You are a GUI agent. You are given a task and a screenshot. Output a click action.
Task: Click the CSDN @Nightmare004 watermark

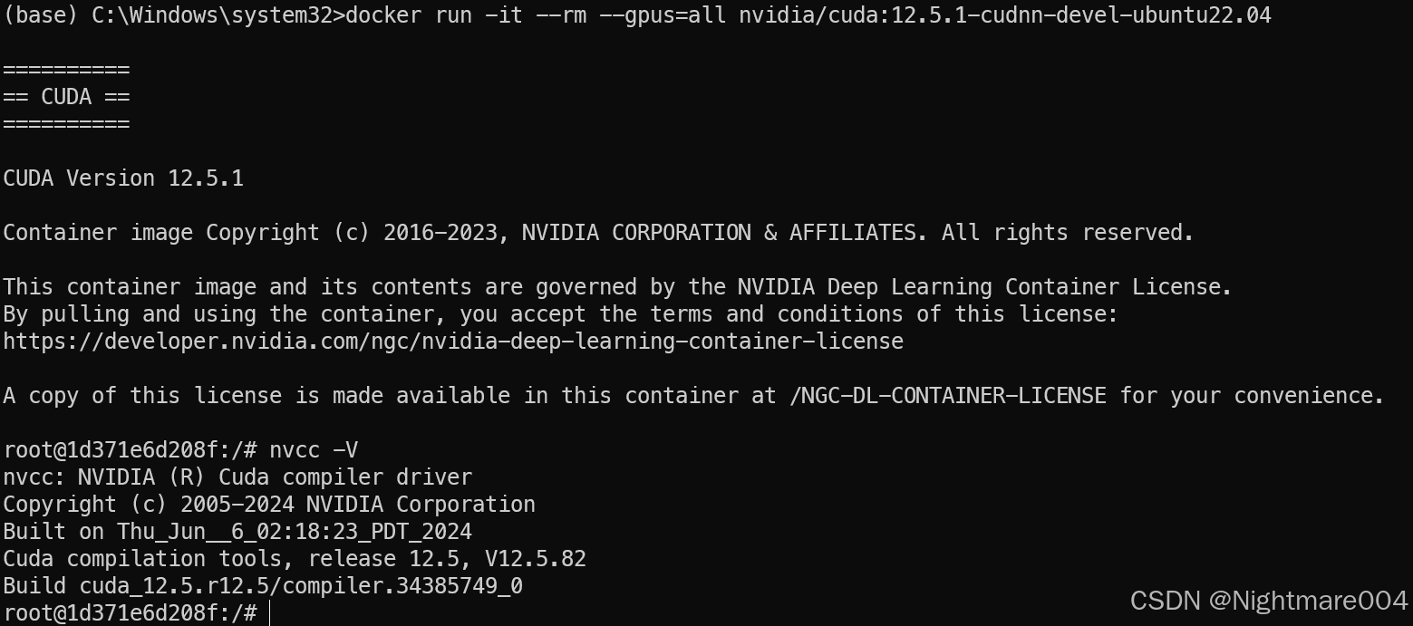[x=1269, y=600]
